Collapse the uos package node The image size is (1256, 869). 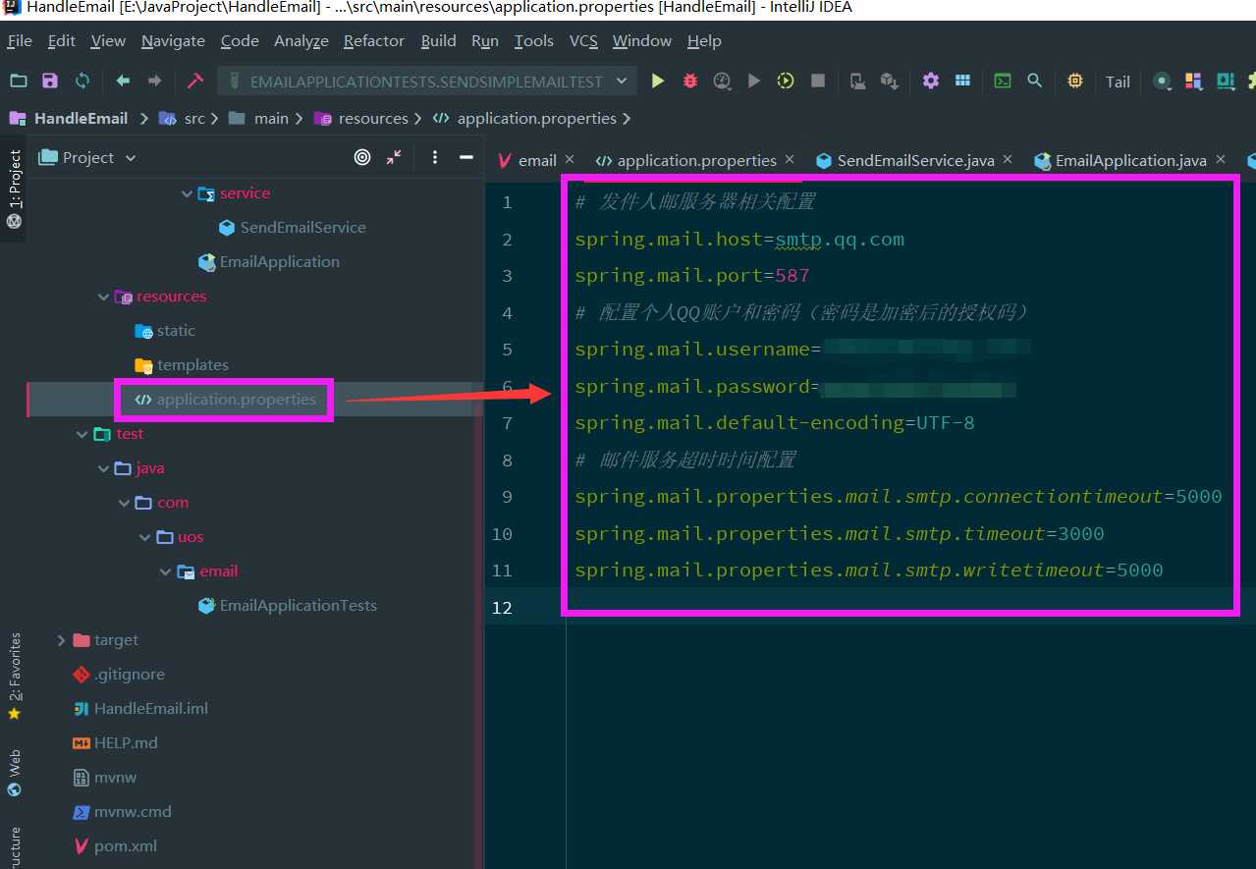coord(144,537)
